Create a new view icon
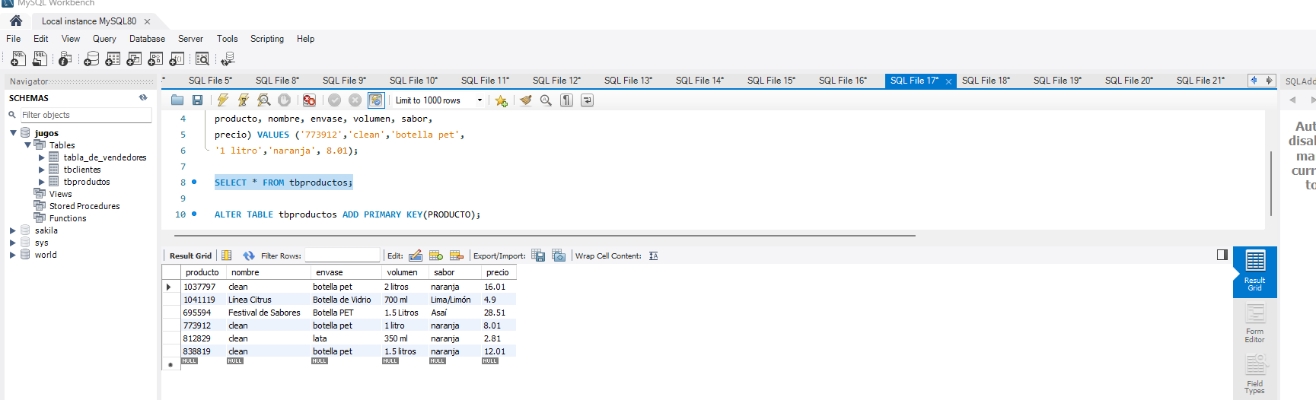Screen dimensions: 1316x400 [134, 59]
